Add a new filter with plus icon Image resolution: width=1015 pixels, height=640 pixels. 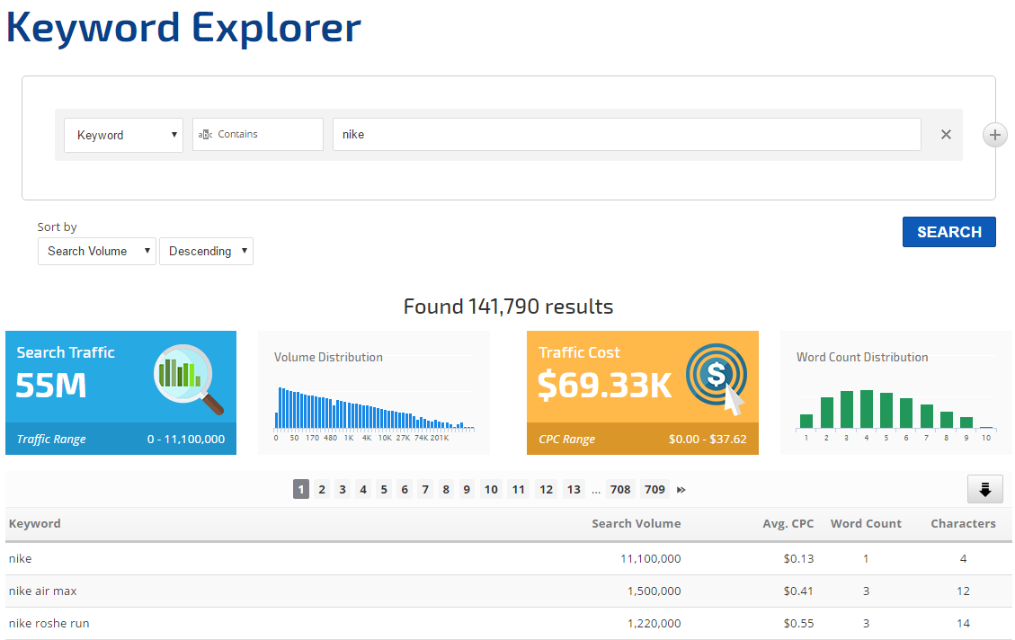[x=994, y=136]
